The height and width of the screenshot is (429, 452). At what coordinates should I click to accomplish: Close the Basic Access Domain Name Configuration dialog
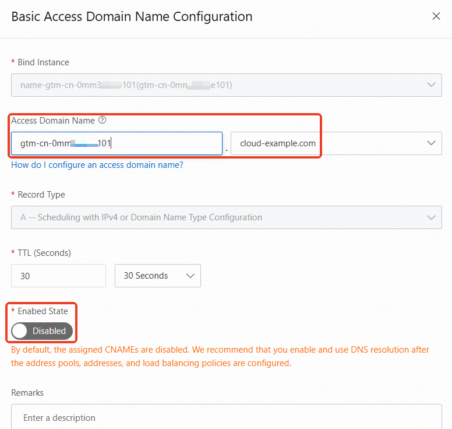pyautogui.click(x=436, y=16)
